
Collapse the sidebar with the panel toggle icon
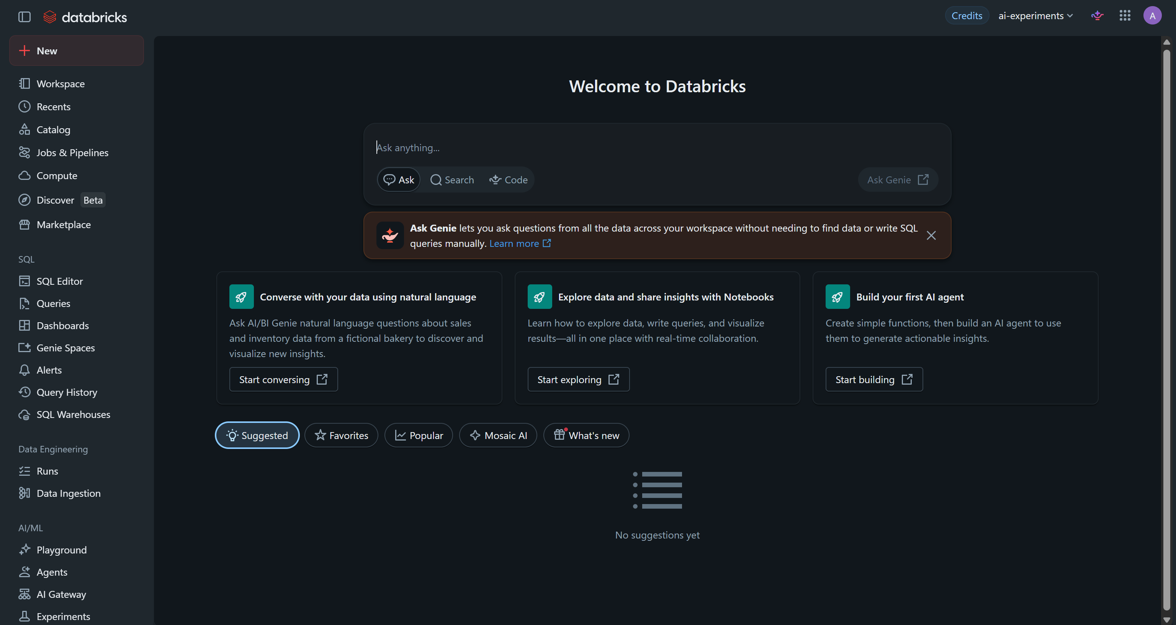[x=24, y=17]
